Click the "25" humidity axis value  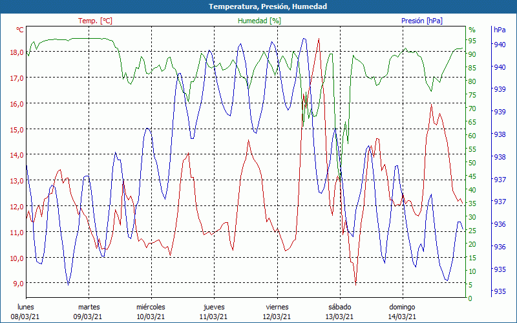click(x=472, y=231)
